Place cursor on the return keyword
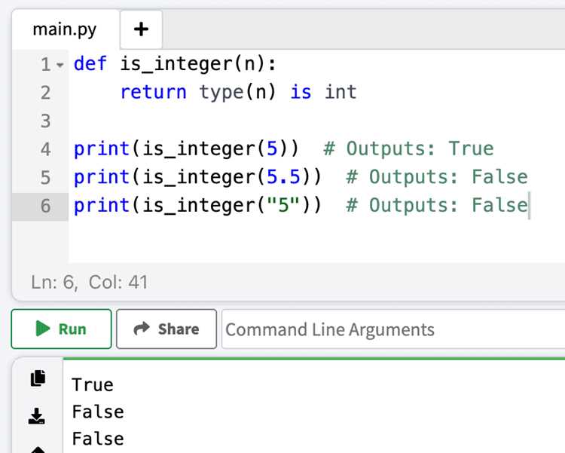 pos(153,92)
